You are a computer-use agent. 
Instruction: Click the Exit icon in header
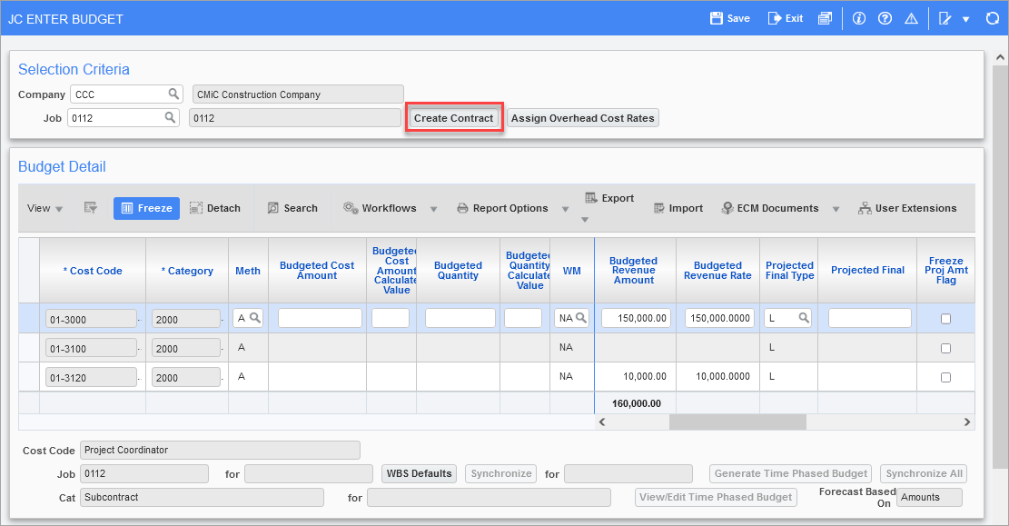coord(774,18)
